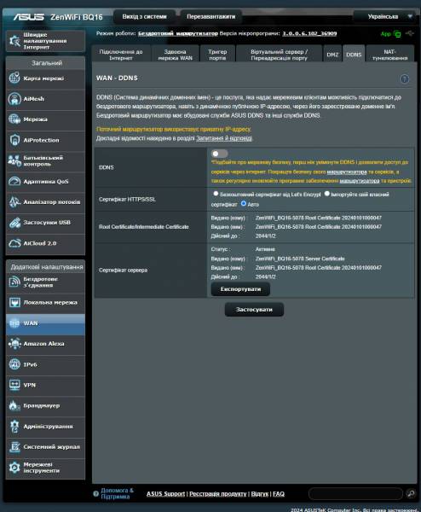The width and height of the screenshot is (421, 512).
Task: Click the Перезавантажити reboot button
Action: [211, 17]
